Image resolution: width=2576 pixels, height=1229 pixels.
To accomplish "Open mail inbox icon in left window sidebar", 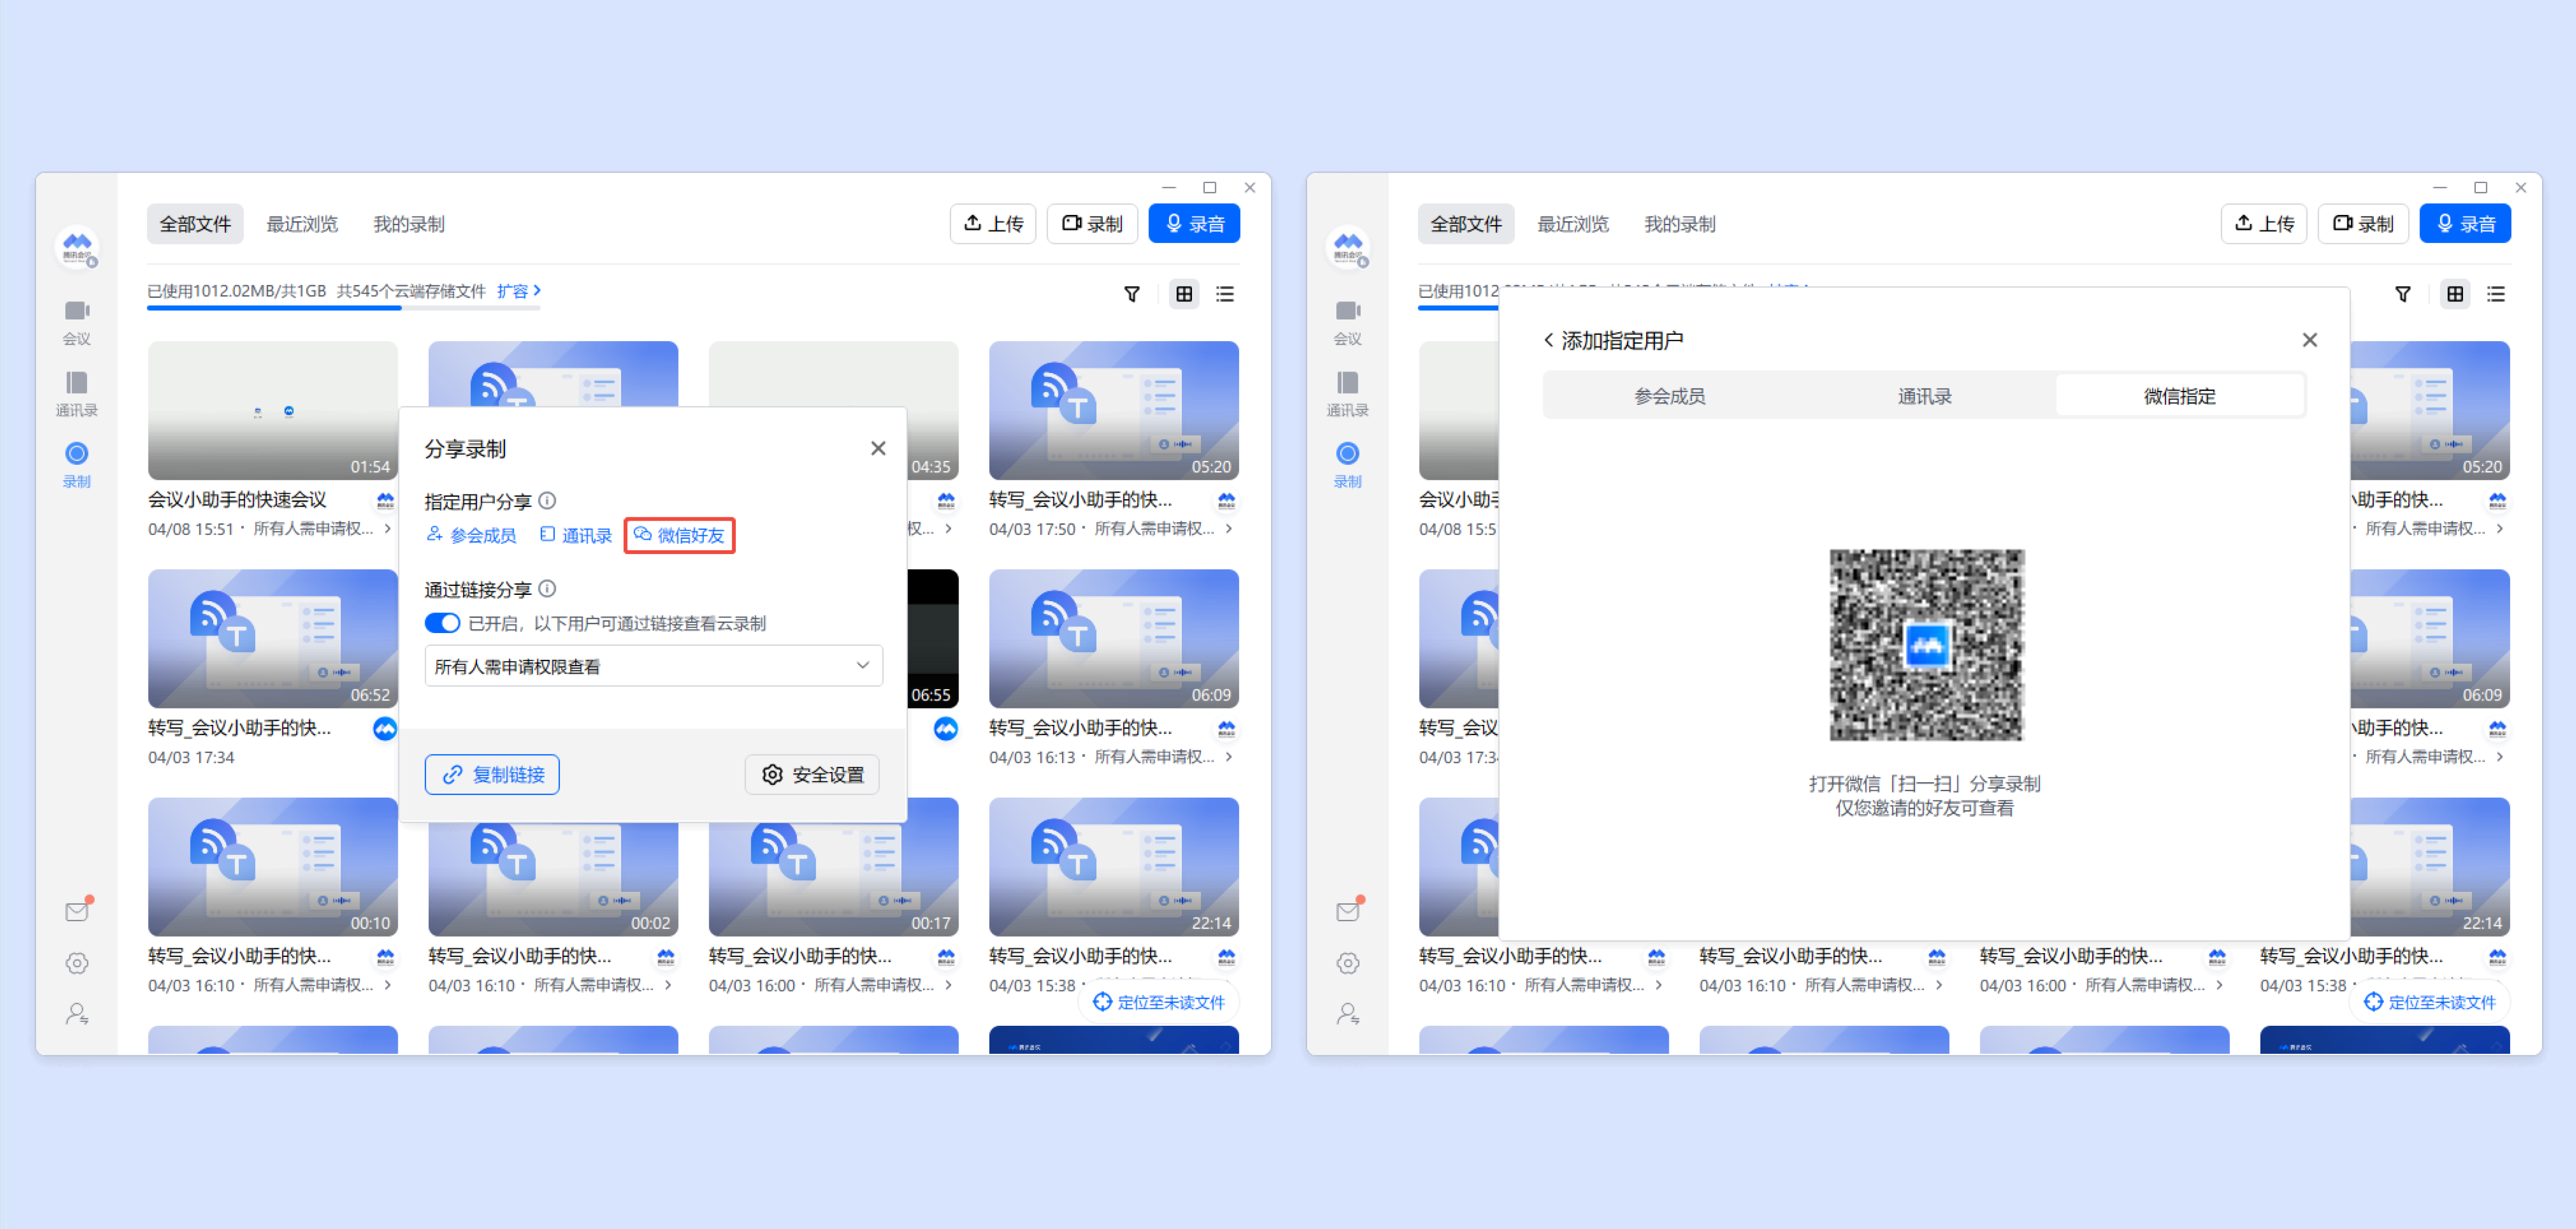I will pyautogui.click(x=77, y=911).
